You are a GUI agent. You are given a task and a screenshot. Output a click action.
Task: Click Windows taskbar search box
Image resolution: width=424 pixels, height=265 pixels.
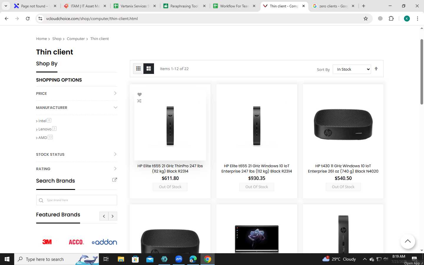pos(57,259)
